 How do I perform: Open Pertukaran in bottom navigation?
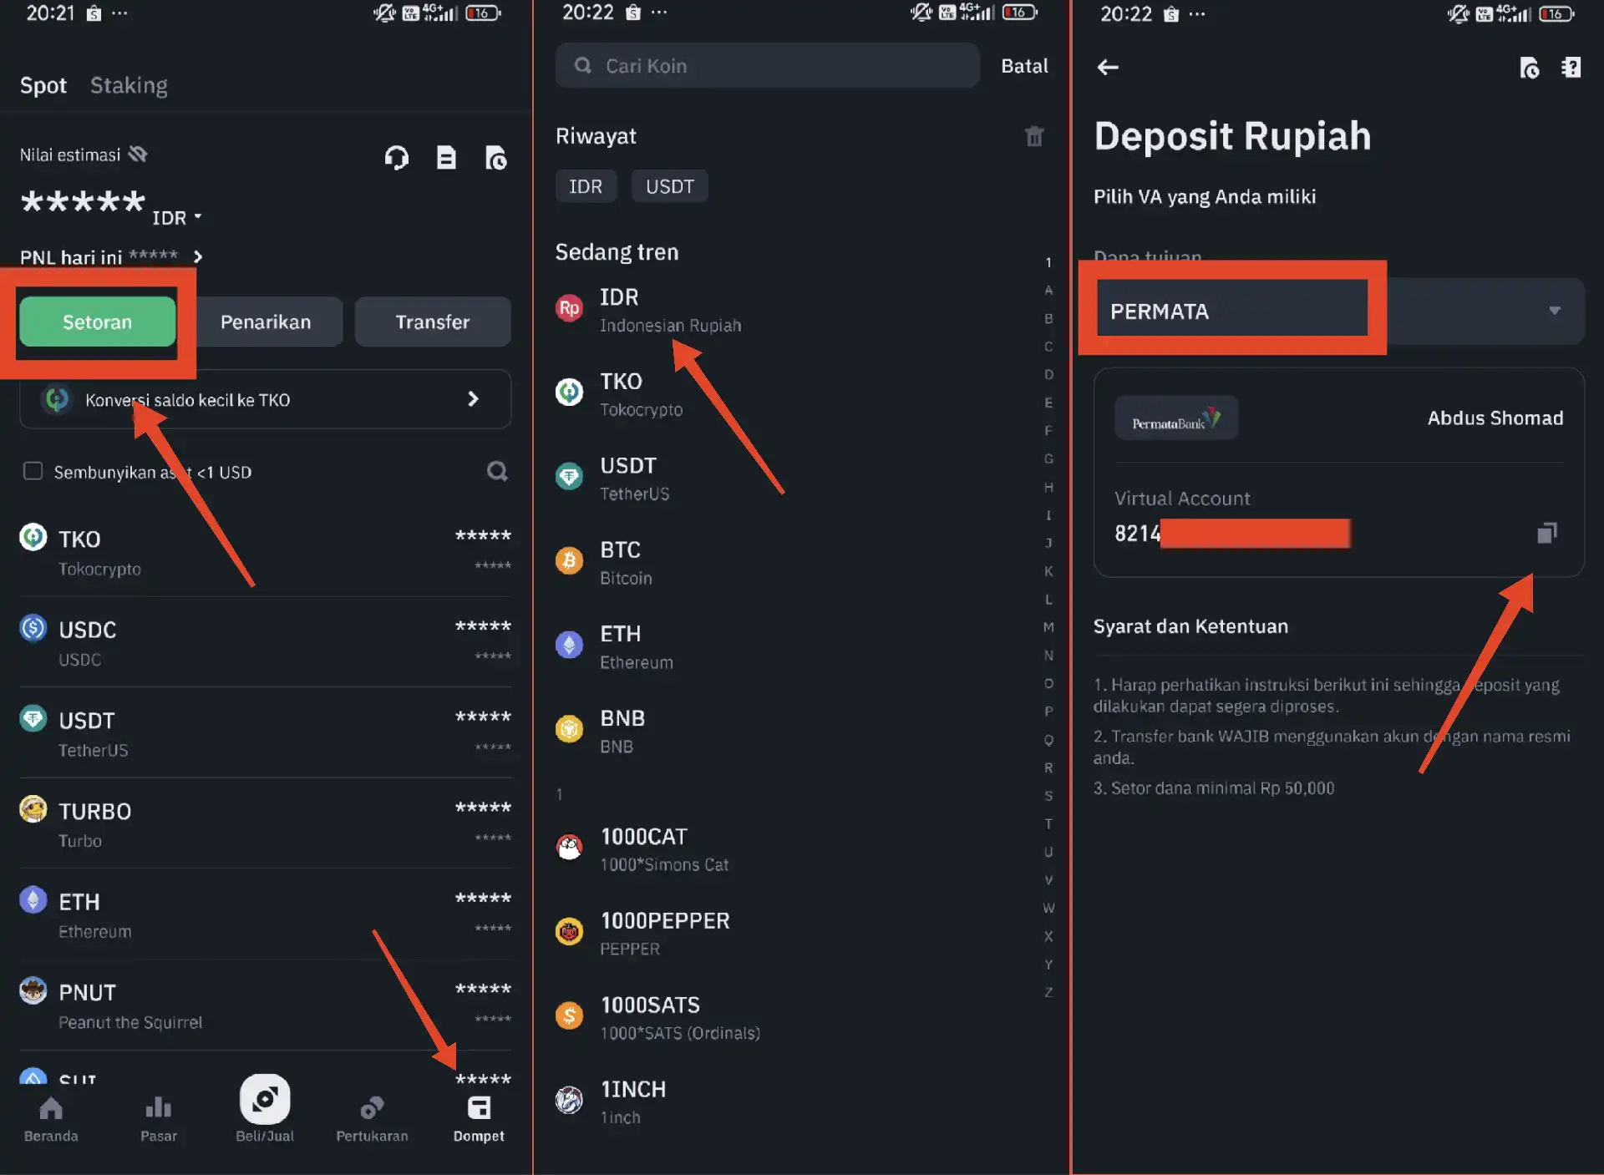[372, 1118]
